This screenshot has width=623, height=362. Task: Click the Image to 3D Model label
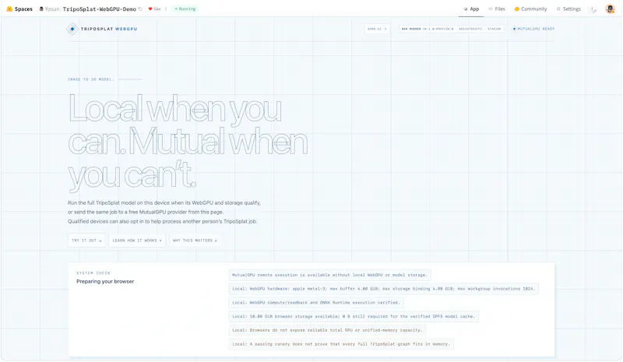coord(90,79)
